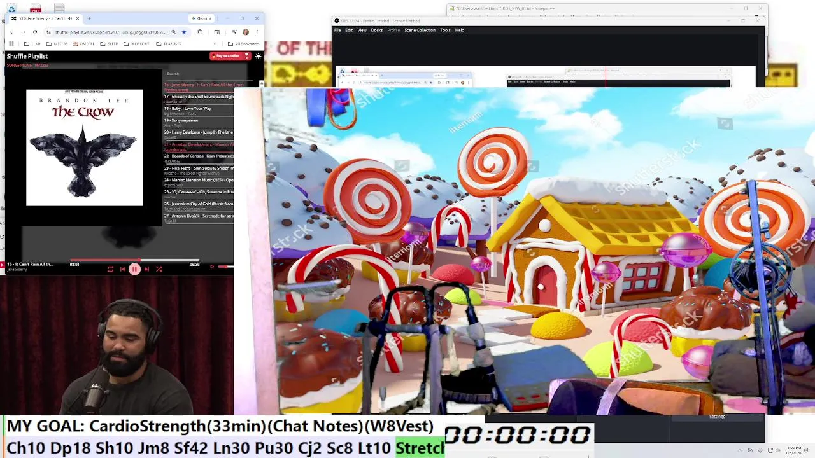This screenshot has width=815, height=458.
Task: Bookmark this page with the star icon
Action: click(x=183, y=32)
